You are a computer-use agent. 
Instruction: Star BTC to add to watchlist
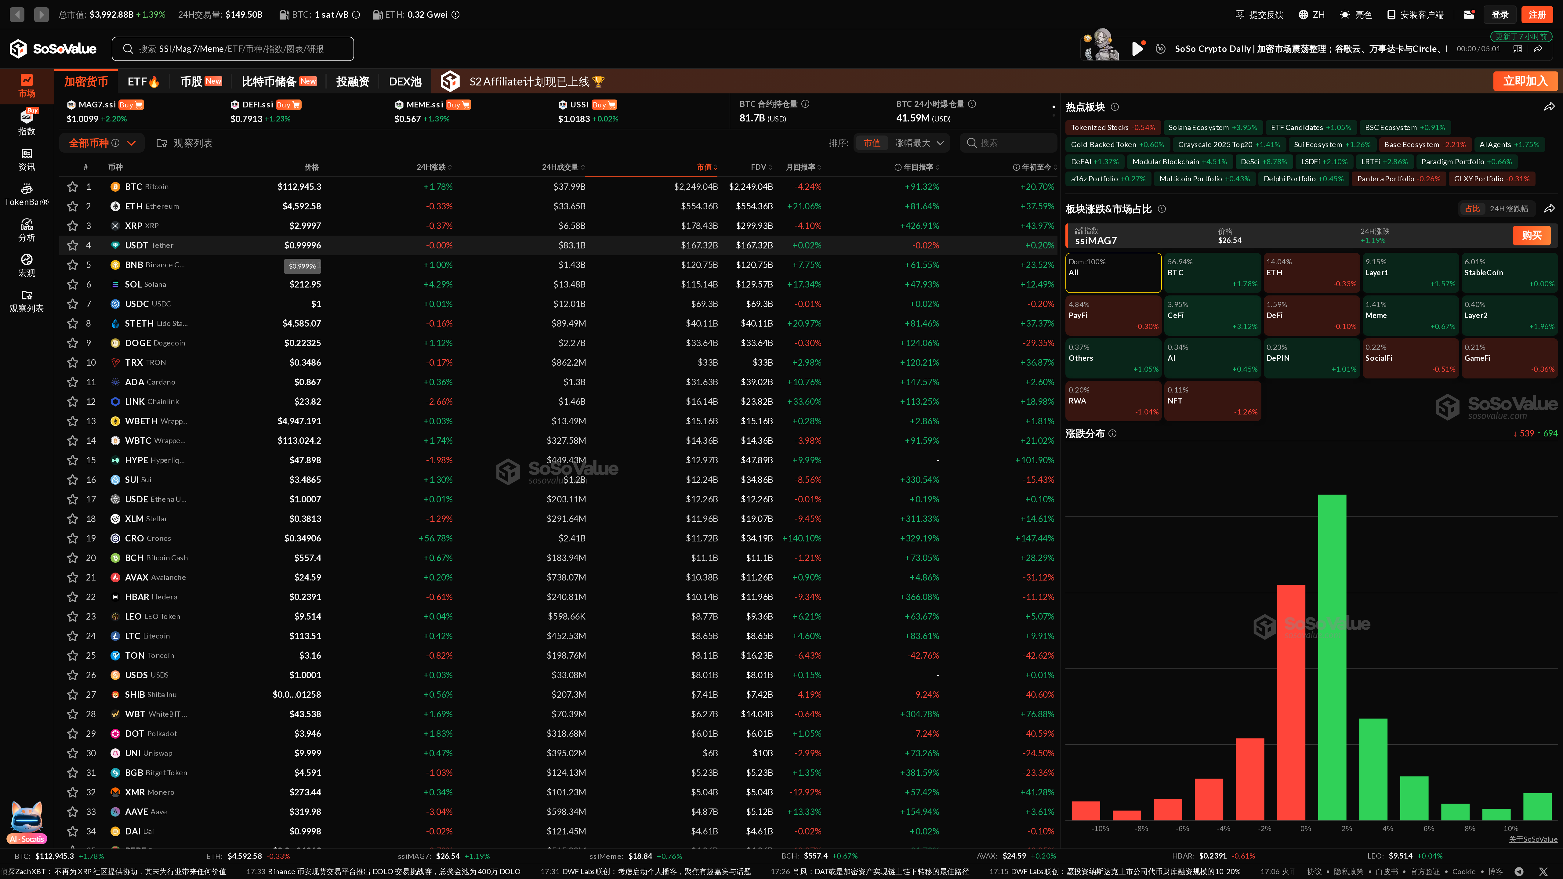click(x=73, y=187)
